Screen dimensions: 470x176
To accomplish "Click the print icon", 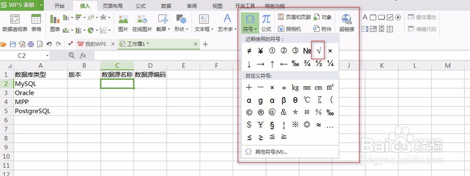I will tap(31, 44).
